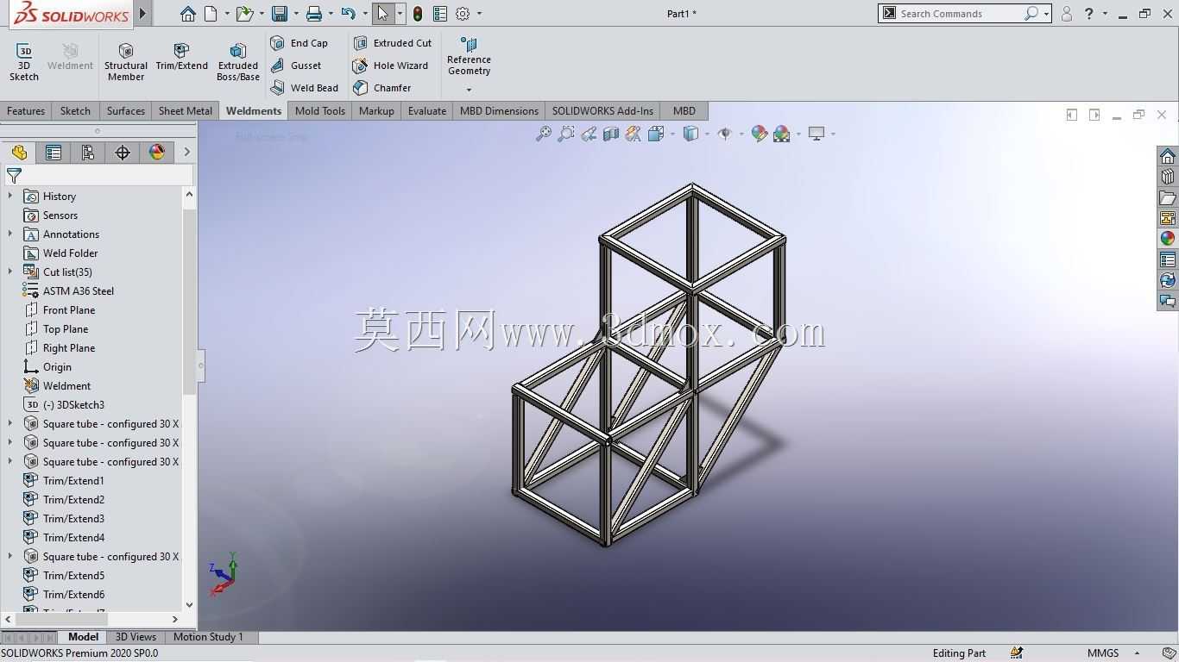Screen dimensions: 1179x662
Task: Switch to ConfigurationManager tab
Action: [x=88, y=153]
